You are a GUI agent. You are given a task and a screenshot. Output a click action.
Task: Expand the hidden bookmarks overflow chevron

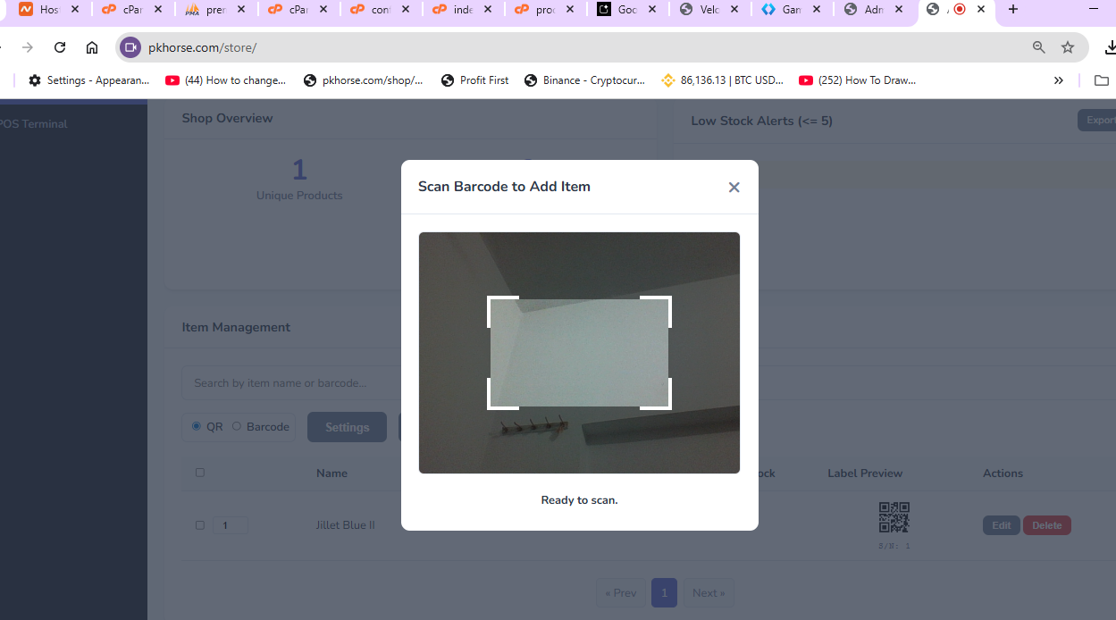[1058, 80]
